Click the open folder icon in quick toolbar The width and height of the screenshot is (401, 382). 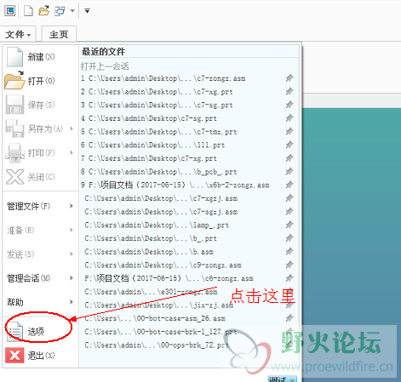pyautogui.click(x=44, y=11)
